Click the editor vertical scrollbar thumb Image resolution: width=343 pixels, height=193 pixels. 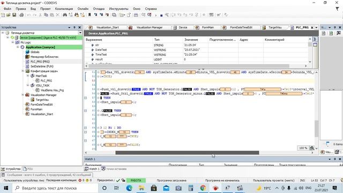coord(316,129)
